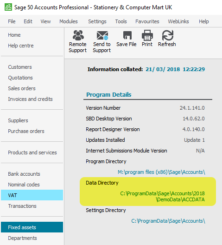
Task: Click the Version Number value 24.1.141.0
Action: [x=192, y=108]
